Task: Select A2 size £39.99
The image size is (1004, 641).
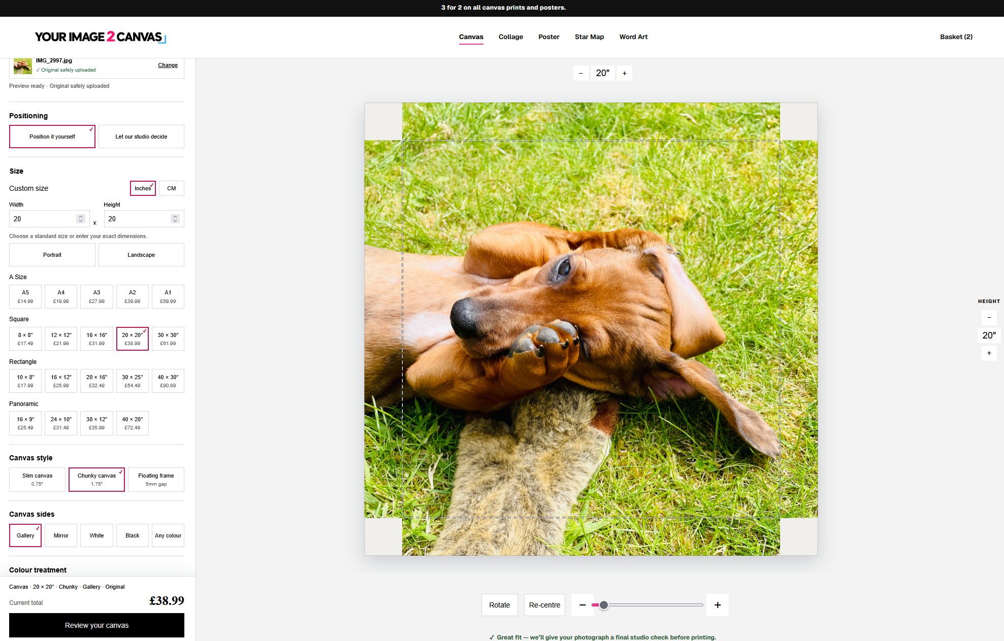Action: pos(133,296)
